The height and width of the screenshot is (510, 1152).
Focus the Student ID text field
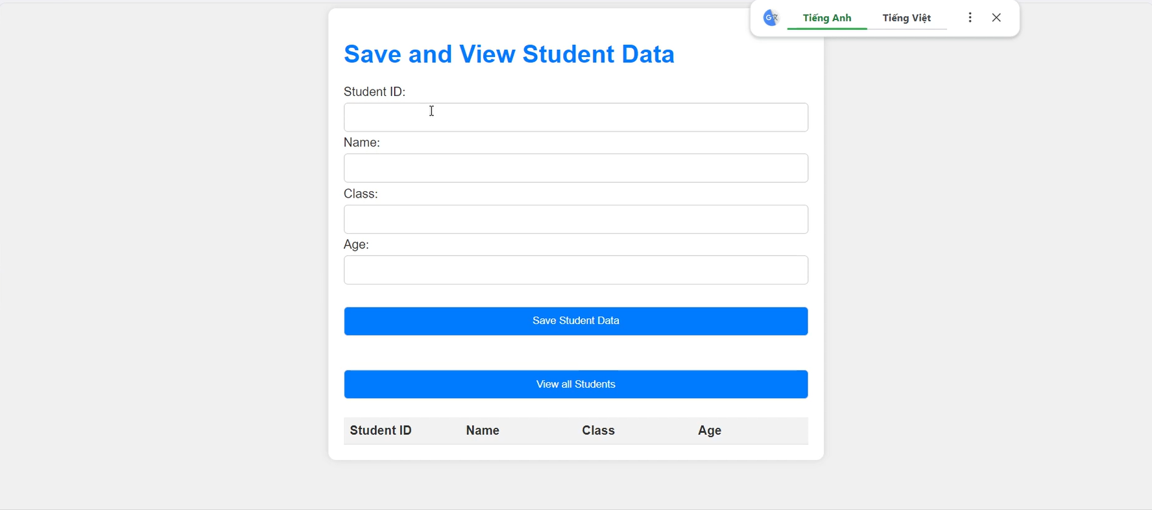click(575, 117)
